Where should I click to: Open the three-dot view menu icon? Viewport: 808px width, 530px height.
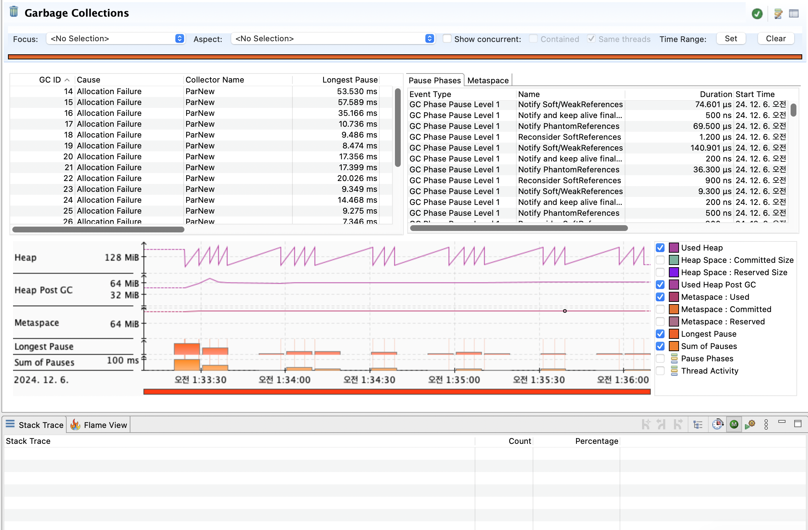766,424
